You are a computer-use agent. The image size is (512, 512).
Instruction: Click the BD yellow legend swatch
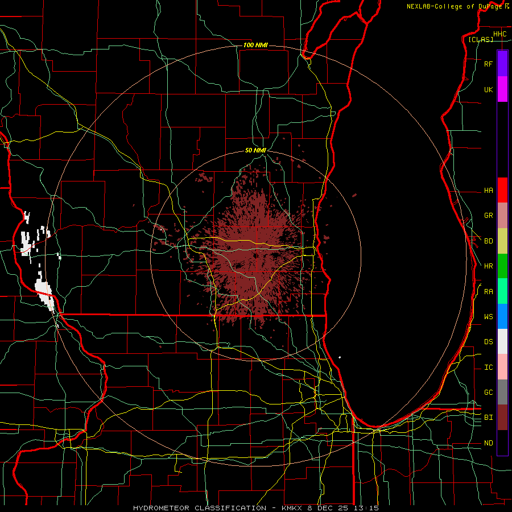click(x=502, y=241)
